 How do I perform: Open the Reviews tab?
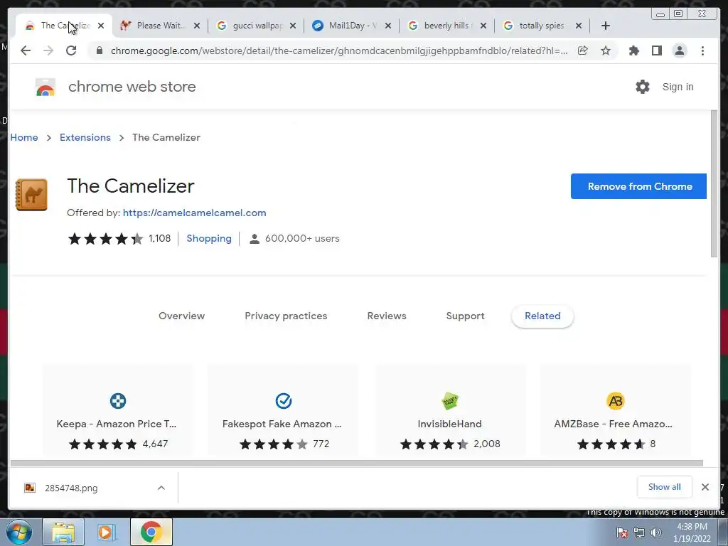click(387, 316)
